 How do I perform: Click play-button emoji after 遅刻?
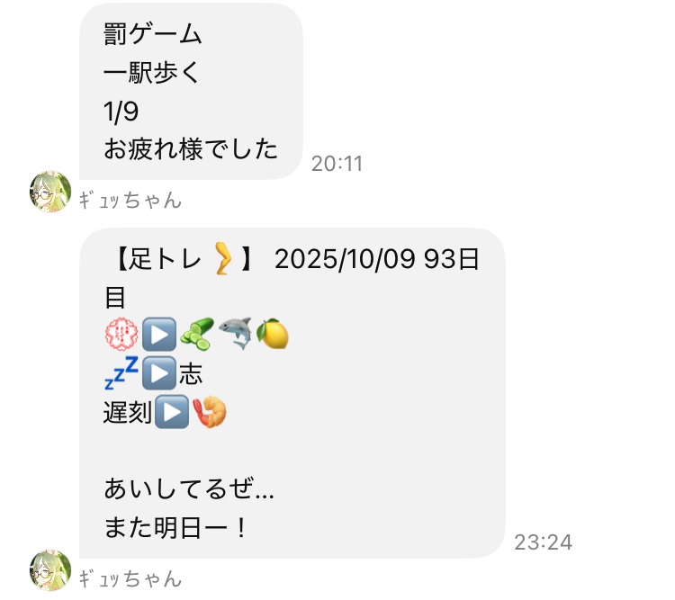pos(172,411)
